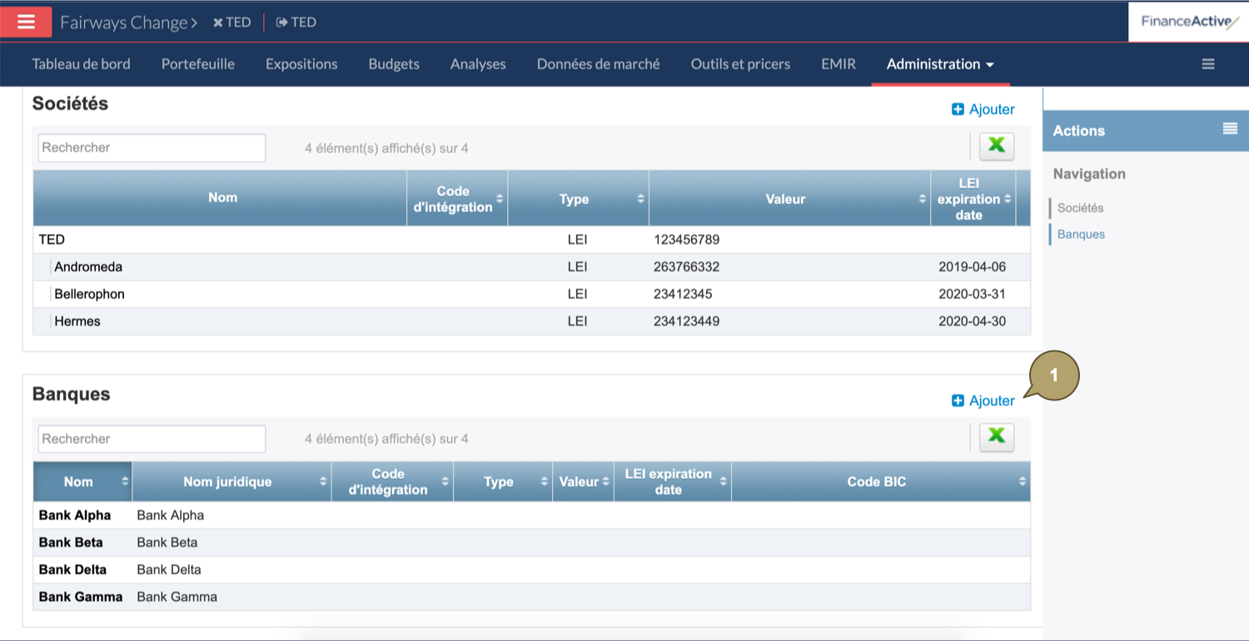Sort Banques table by Valeur column
The height and width of the screenshot is (641, 1249).
click(583, 481)
